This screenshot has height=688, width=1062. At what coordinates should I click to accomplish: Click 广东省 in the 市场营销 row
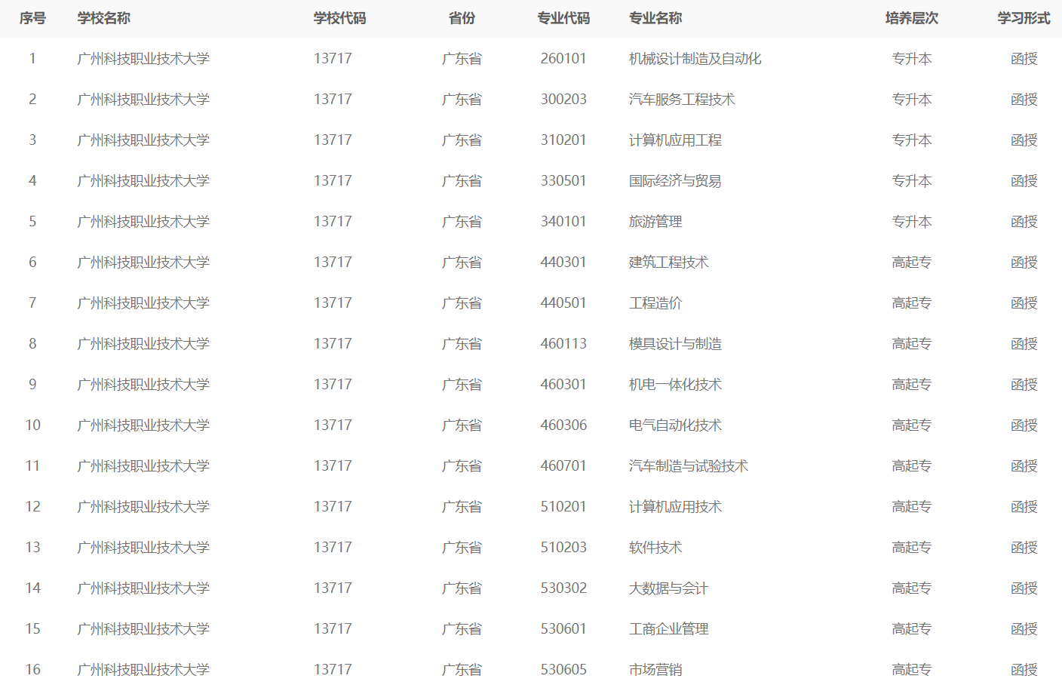(x=462, y=670)
